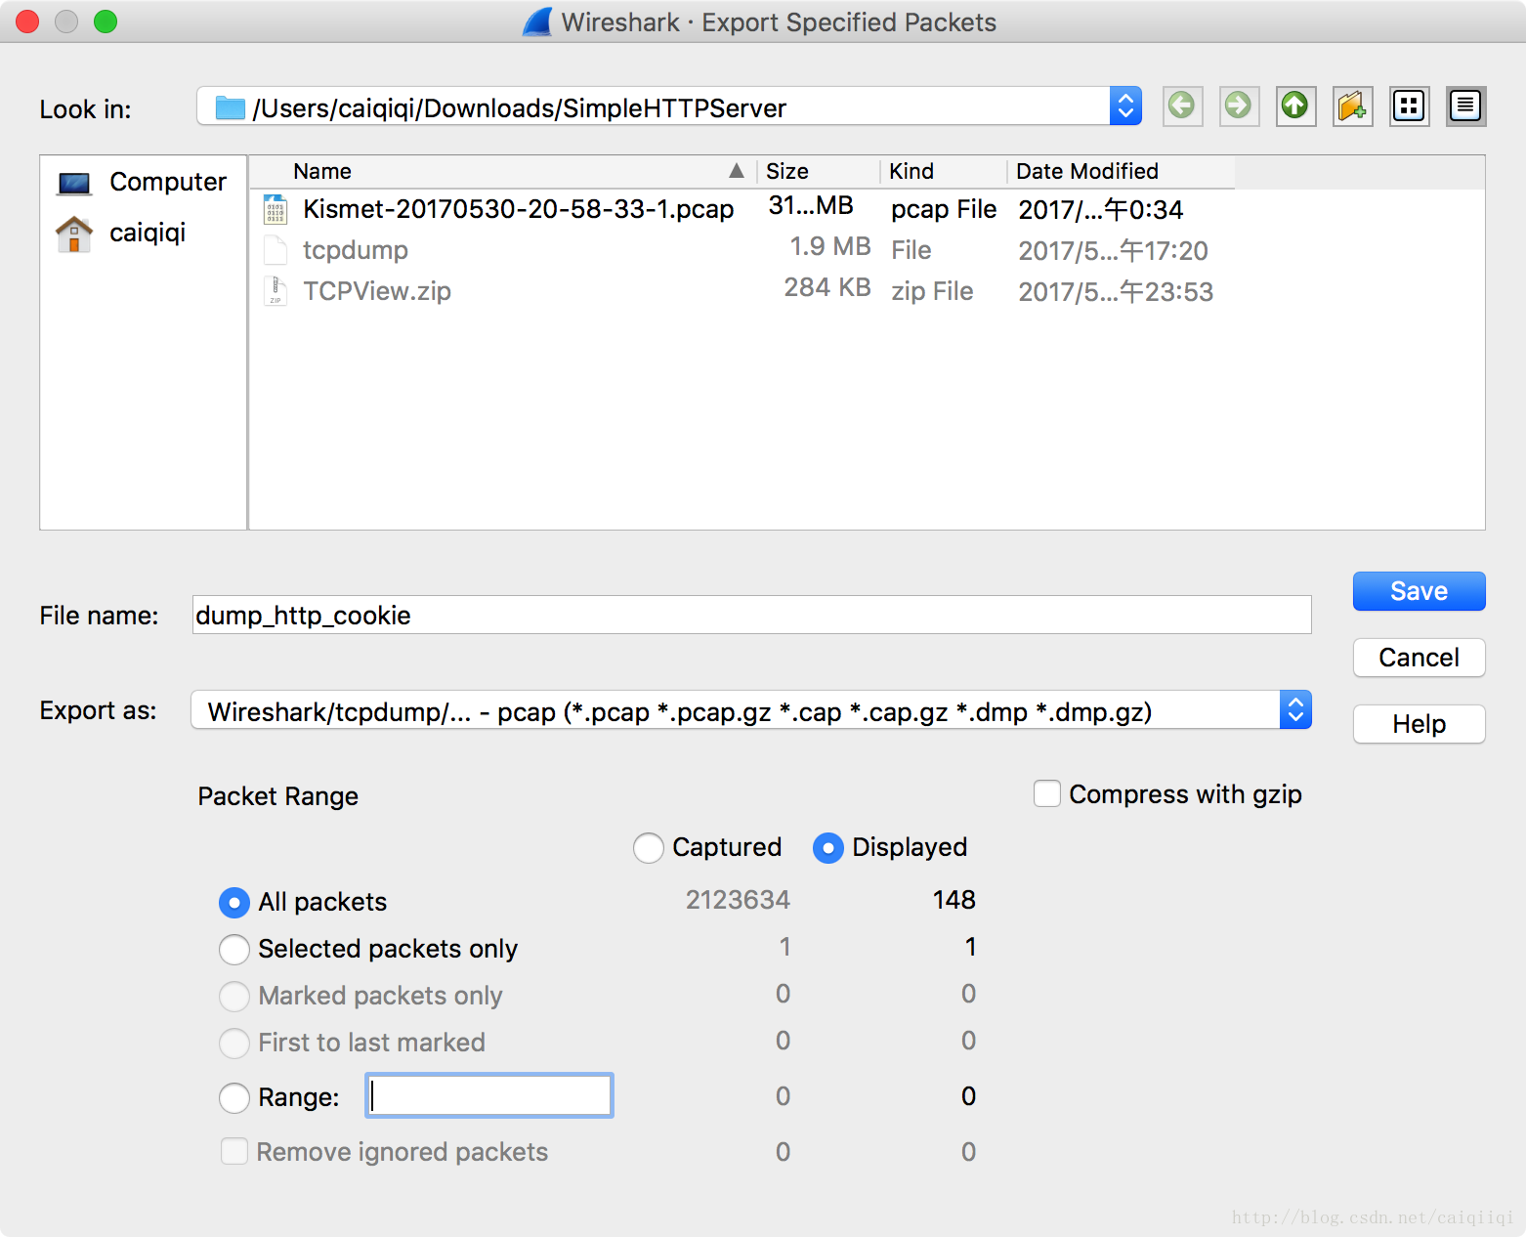
Task: Toggle Remove ignored packets checkbox
Action: click(x=234, y=1151)
